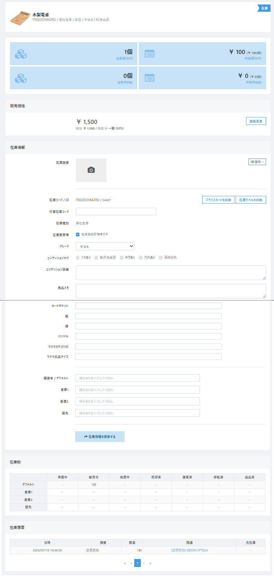The width and height of the screenshot is (274, 577).
Task: Click the 原価(その他) list icon
Action: 149,78
